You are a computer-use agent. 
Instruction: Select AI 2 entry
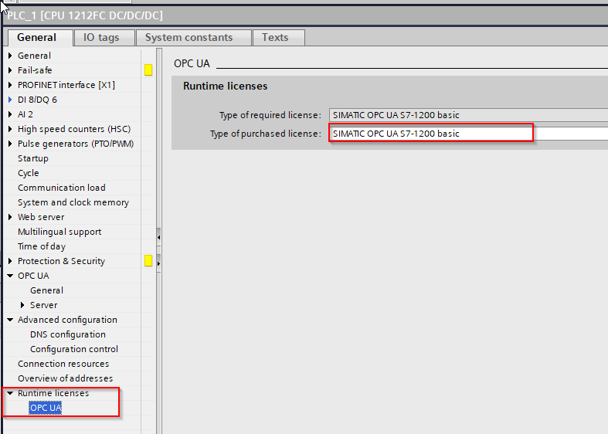click(25, 115)
